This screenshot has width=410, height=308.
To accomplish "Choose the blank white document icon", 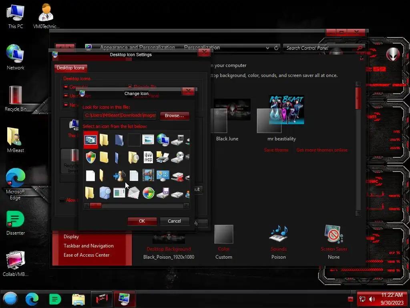I will 90,176.
